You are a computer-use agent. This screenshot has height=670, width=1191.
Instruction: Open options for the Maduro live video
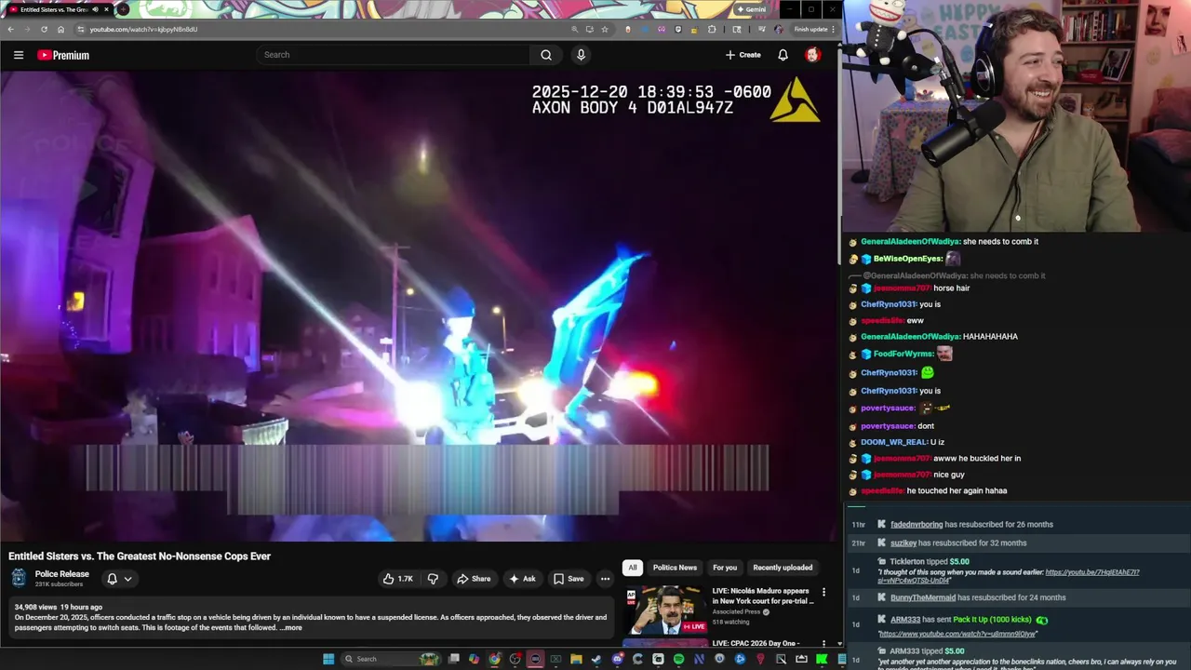point(823,592)
